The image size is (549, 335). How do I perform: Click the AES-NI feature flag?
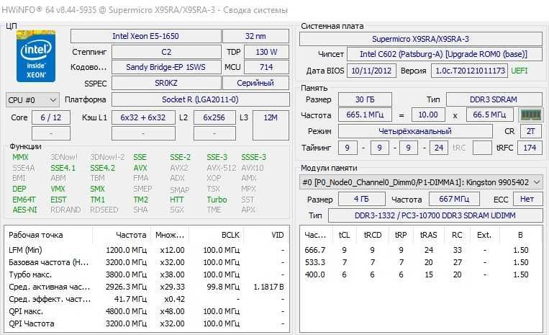[25, 210]
